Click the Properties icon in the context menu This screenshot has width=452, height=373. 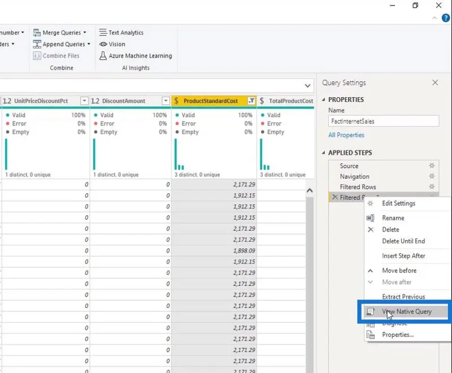[371, 335]
